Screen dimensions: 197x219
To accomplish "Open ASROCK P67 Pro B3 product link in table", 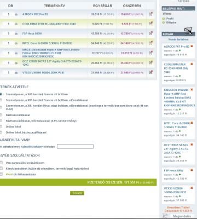I will pyautogui.click(x=35, y=14).
